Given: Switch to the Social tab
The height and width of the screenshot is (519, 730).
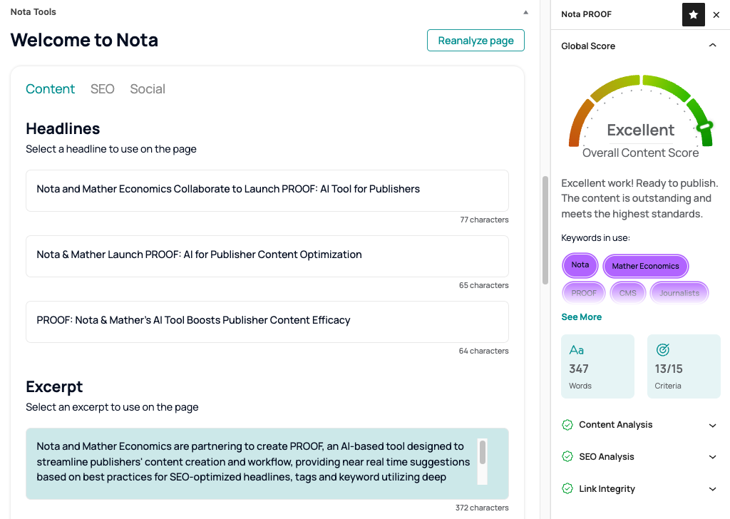Looking at the screenshot, I should click(x=148, y=89).
